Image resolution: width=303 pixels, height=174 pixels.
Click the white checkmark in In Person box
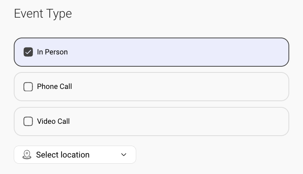point(28,52)
